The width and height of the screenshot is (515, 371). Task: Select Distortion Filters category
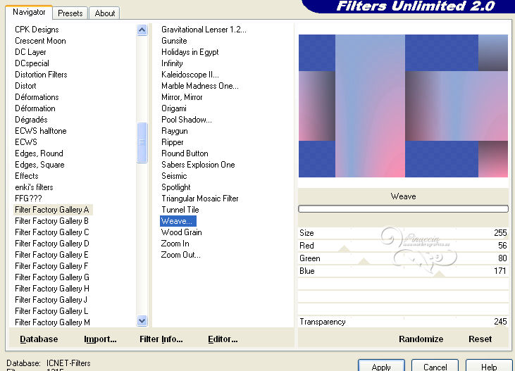(x=41, y=75)
